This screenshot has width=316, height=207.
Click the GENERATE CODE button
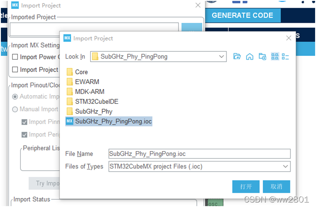[x=243, y=15]
